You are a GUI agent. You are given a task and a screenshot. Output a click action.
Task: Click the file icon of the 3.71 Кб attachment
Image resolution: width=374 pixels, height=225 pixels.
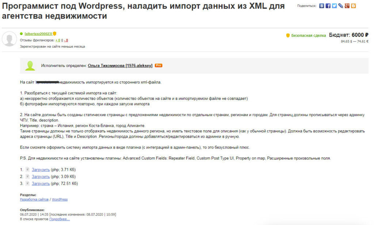point(28,170)
